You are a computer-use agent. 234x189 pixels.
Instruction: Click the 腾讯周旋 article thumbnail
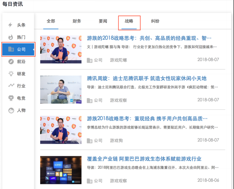pos(61,89)
